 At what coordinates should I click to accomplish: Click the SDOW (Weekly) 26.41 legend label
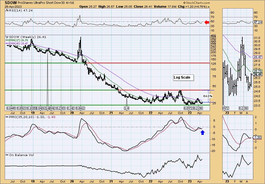[x=27, y=37]
